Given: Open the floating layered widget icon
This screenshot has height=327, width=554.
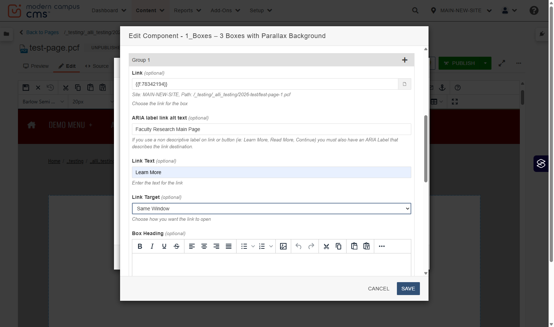Looking at the screenshot, I should coord(541,164).
